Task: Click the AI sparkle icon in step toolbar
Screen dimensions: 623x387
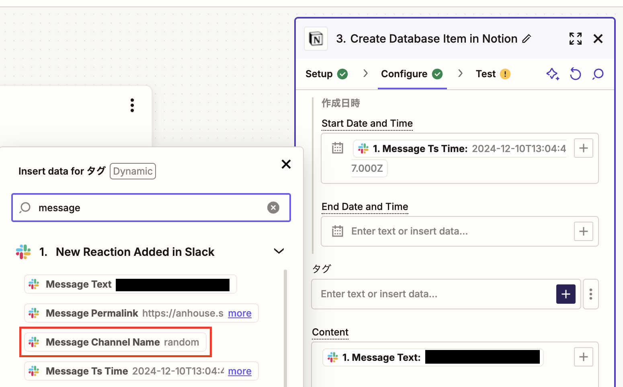Action: pyautogui.click(x=553, y=74)
